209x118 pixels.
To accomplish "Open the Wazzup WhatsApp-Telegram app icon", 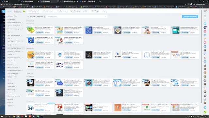I will 89,108.
